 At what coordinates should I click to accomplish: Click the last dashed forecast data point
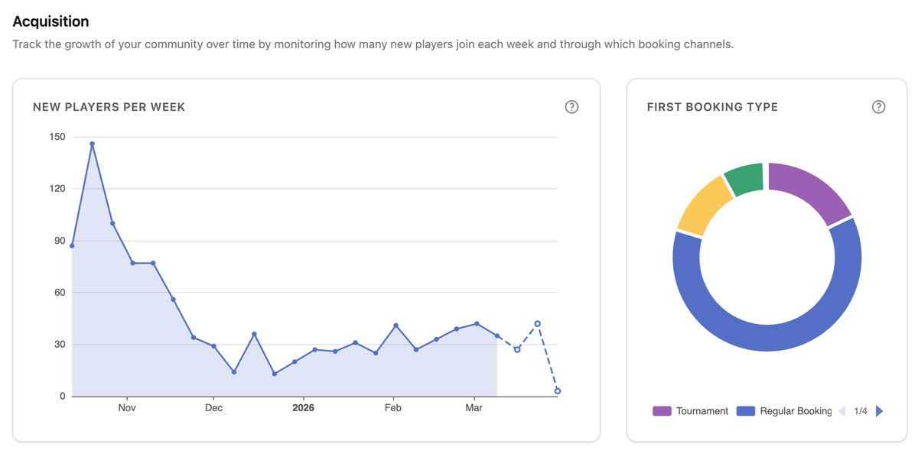click(x=556, y=390)
